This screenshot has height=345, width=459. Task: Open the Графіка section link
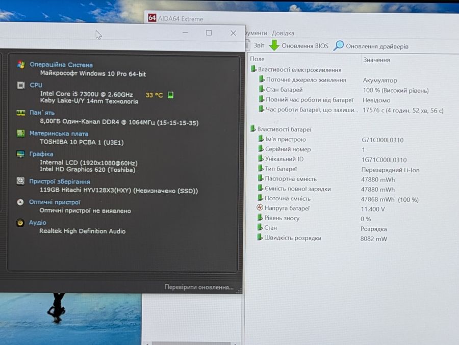41,154
